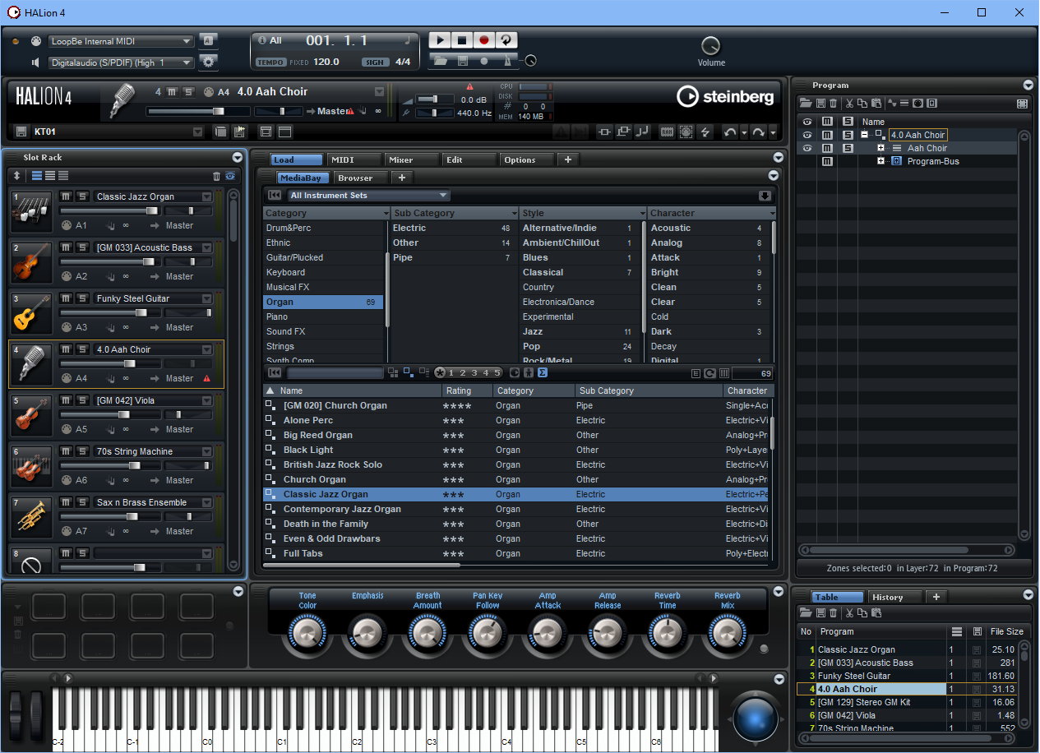Click the Program panel open folder icon

coord(807,104)
